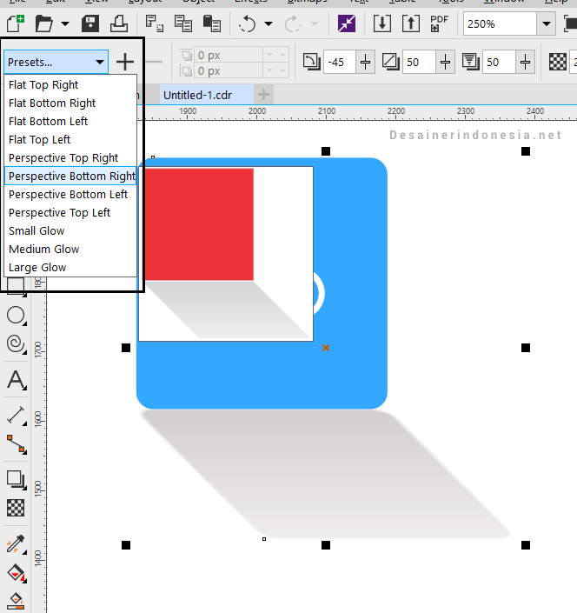Click the shadow end control handle

(264, 539)
